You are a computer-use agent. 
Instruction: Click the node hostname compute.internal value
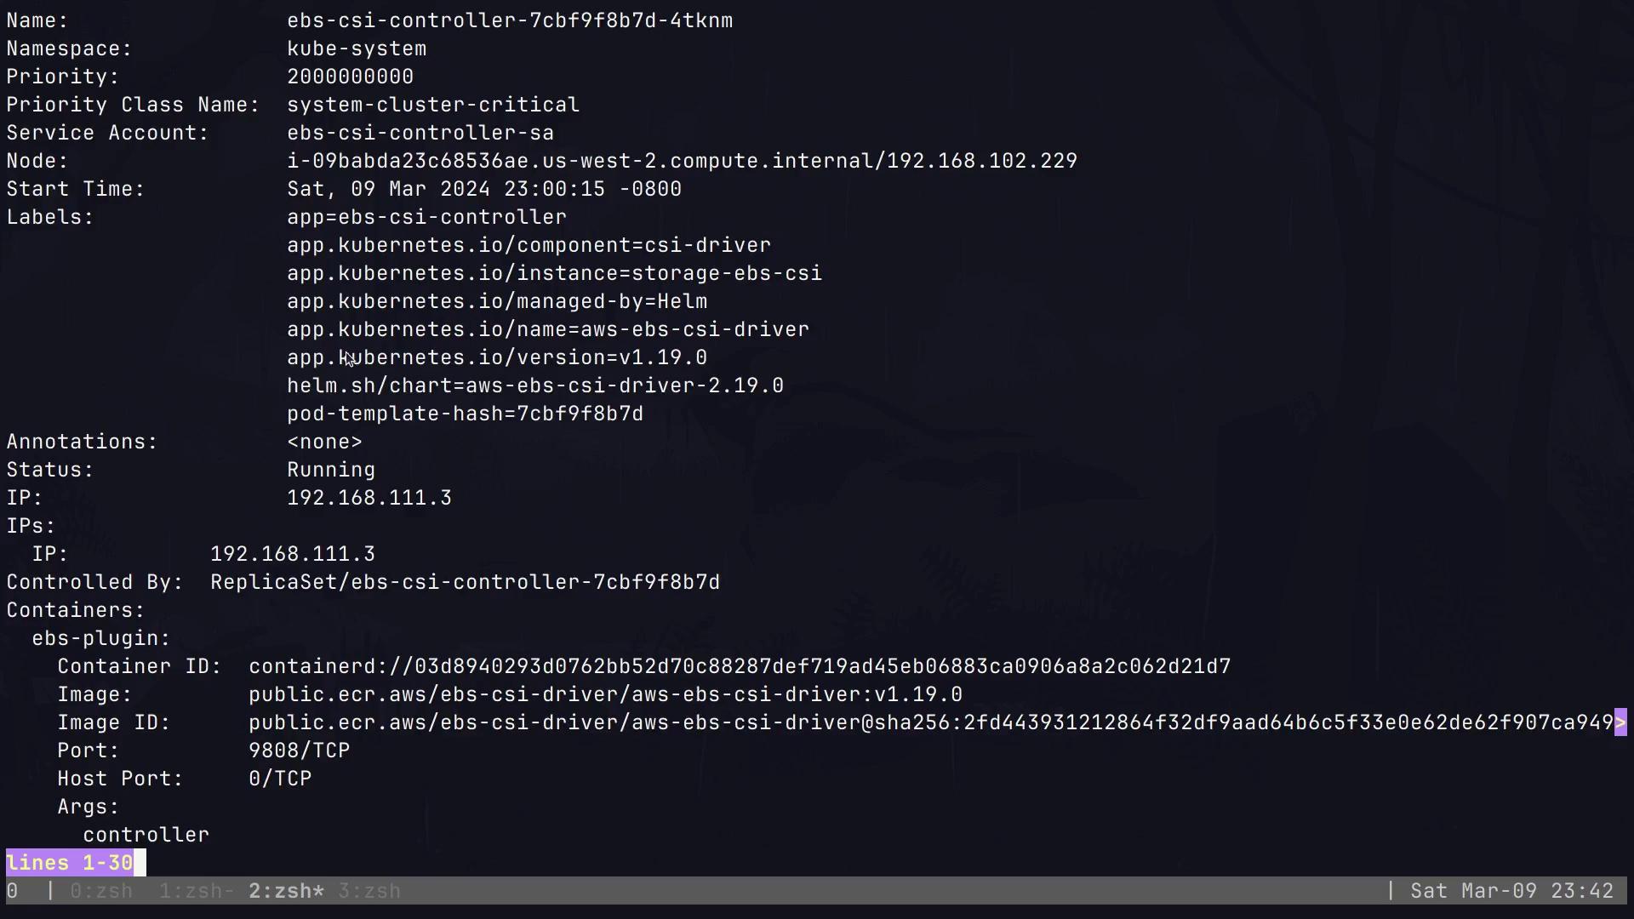tap(682, 161)
